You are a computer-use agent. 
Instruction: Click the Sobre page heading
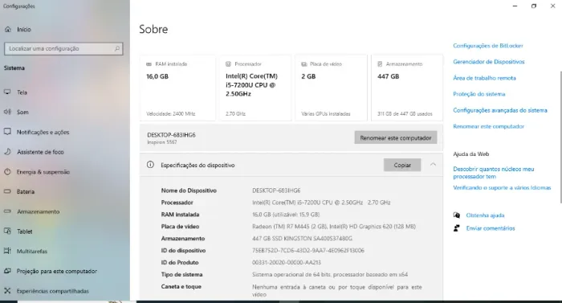(153, 29)
